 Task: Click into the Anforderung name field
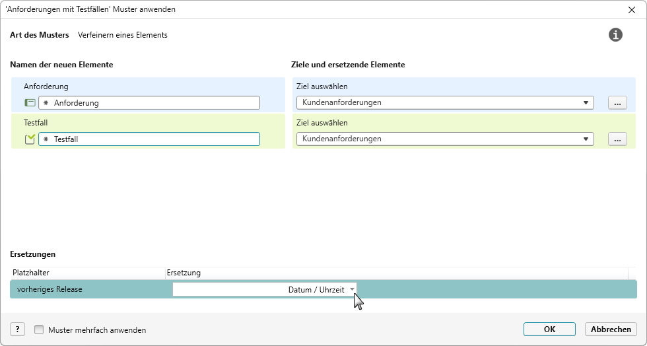(155, 103)
